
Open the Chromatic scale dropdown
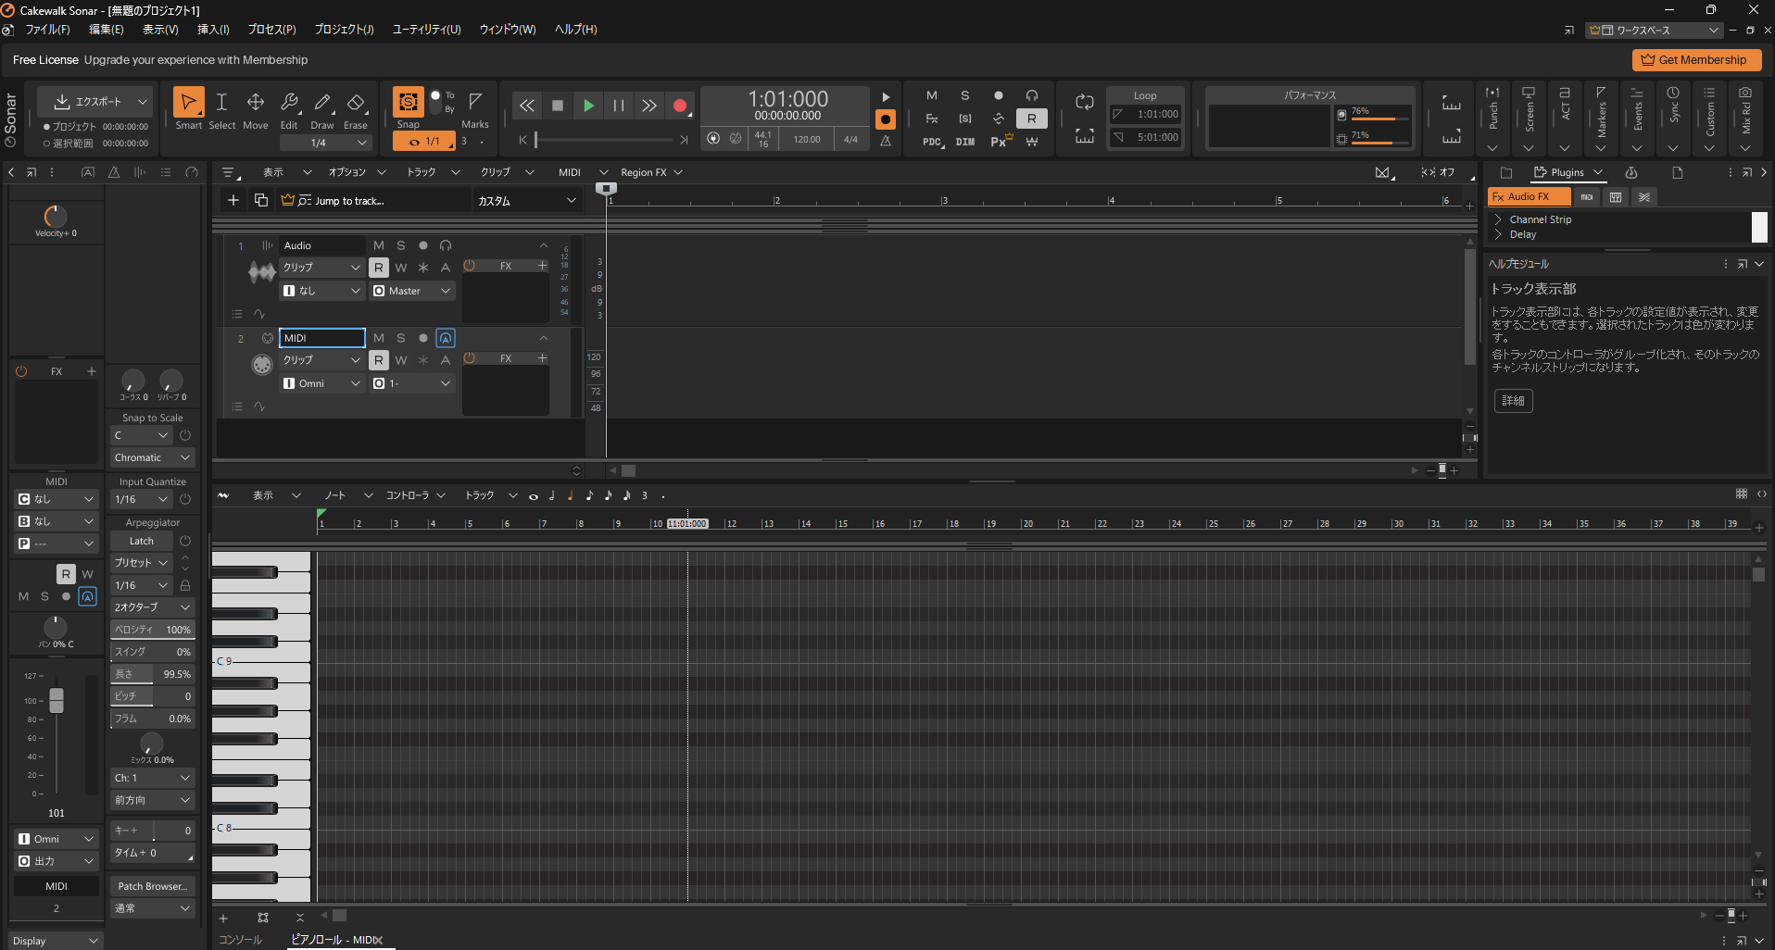point(151,456)
